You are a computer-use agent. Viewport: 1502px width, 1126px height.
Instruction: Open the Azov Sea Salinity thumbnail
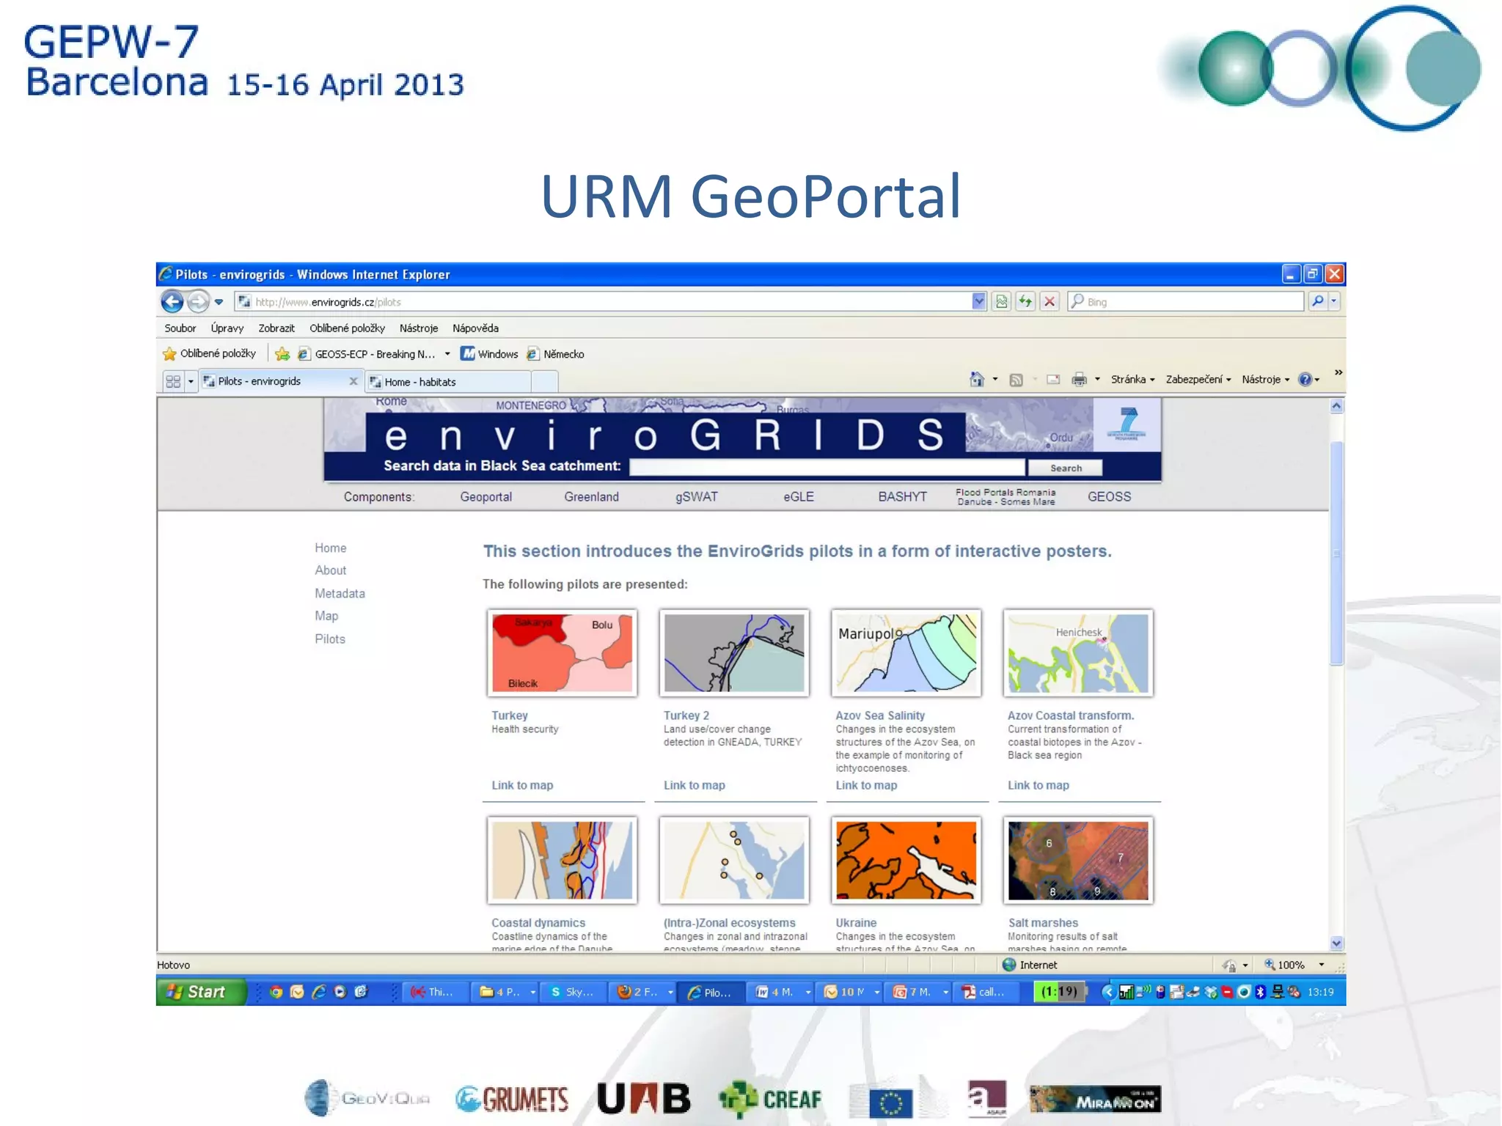point(906,652)
